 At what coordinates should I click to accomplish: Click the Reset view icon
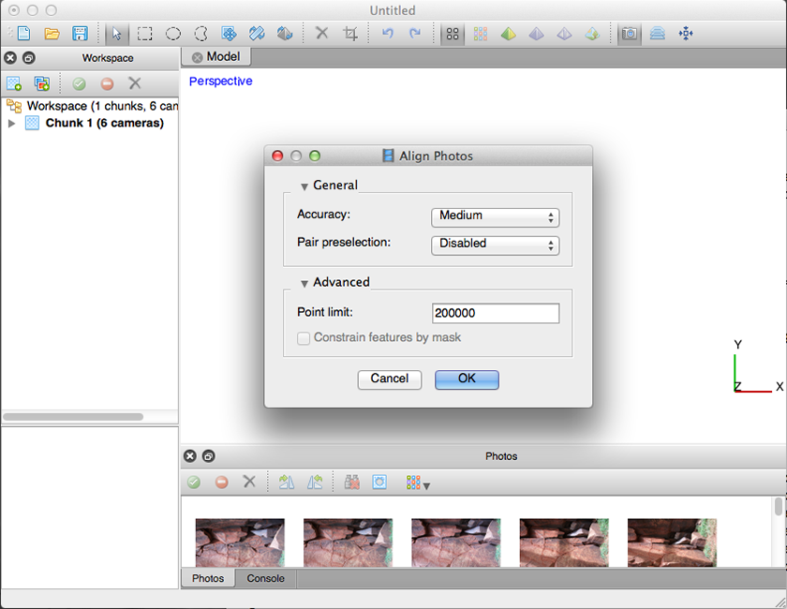click(686, 34)
